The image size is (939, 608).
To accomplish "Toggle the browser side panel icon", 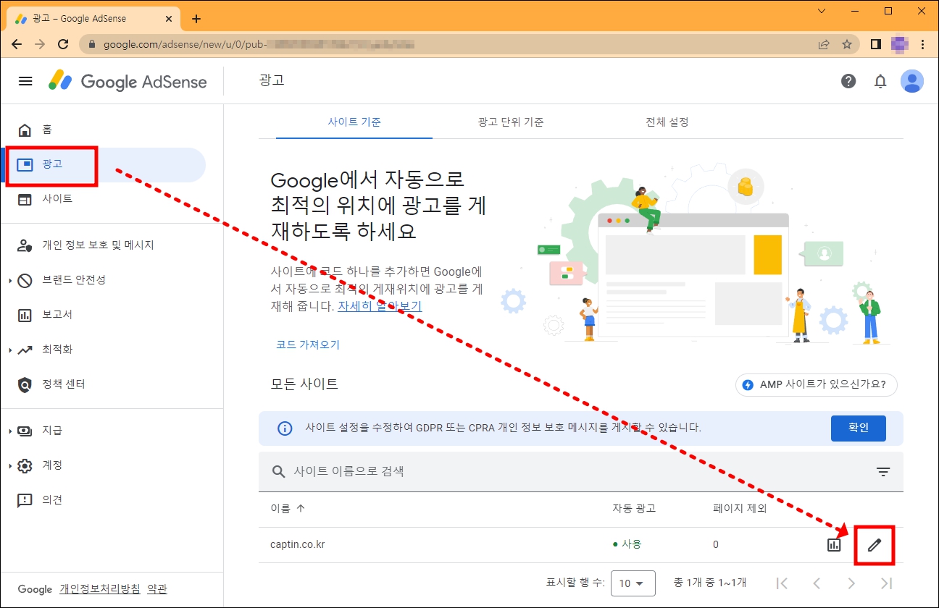I will (x=876, y=44).
